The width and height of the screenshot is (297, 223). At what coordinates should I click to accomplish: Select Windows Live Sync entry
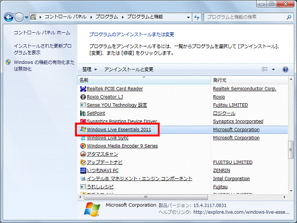pos(108,138)
